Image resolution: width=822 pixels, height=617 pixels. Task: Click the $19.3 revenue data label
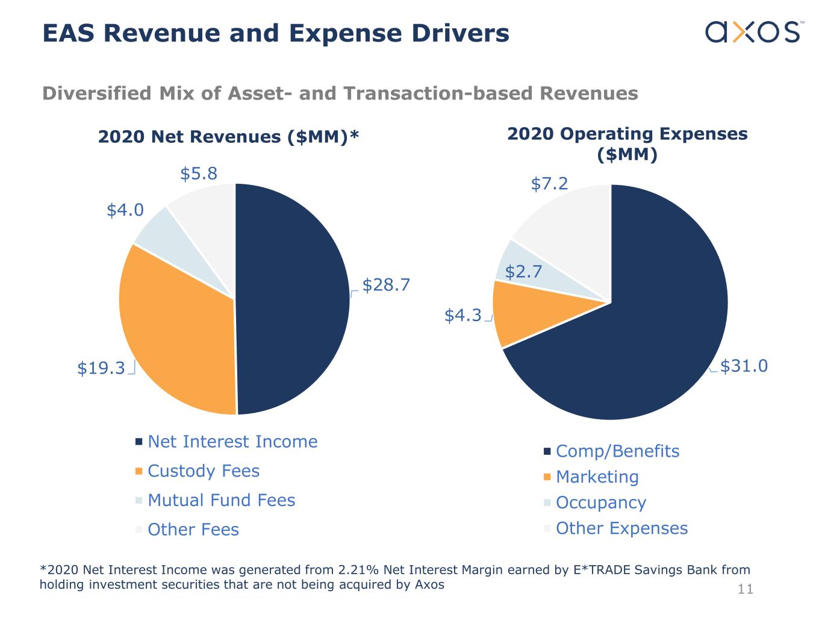(x=101, y=368)
